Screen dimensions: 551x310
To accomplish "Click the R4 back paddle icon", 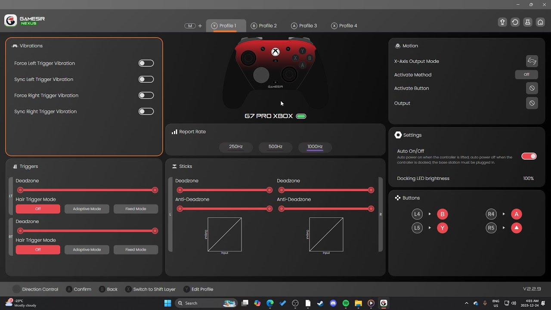I will [491, 214].
